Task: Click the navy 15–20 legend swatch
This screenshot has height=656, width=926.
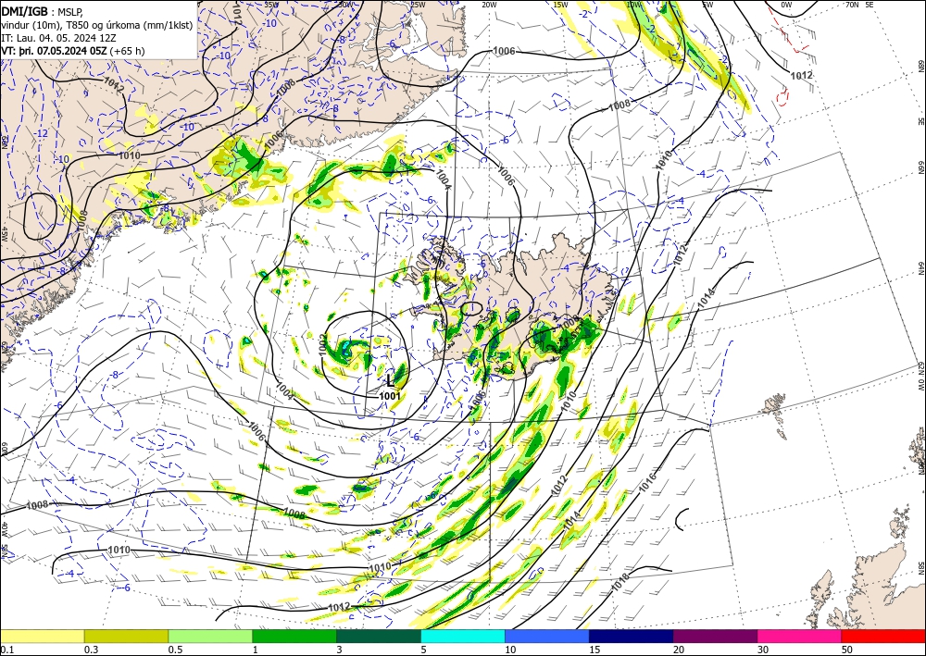Action: click(632, 636)
